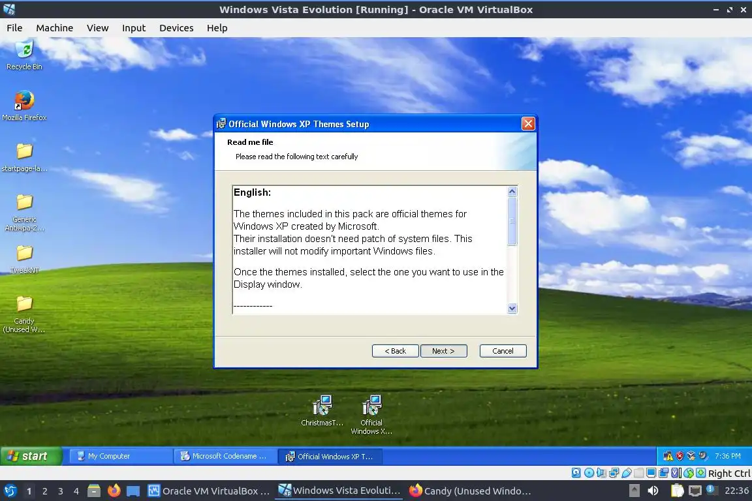The height and width of the screenshot is (501, 752).
Task: Click the host panel notification alert icon
Action: [x=712, y=490]
